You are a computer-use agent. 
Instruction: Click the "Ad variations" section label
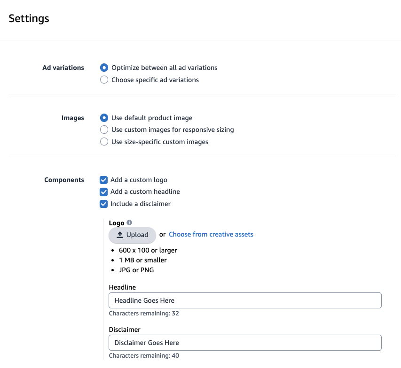click(63, 68)
